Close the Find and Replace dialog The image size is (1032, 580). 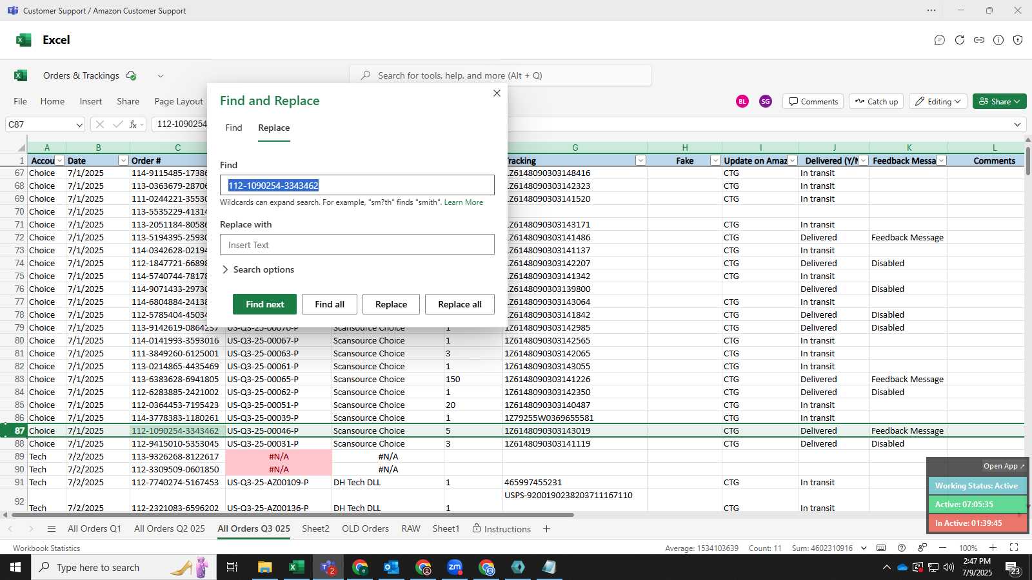click(x=497, y=93)
